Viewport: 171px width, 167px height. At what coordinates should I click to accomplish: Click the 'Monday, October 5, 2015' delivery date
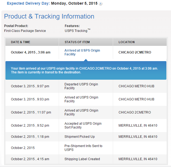tap(74, 4)
